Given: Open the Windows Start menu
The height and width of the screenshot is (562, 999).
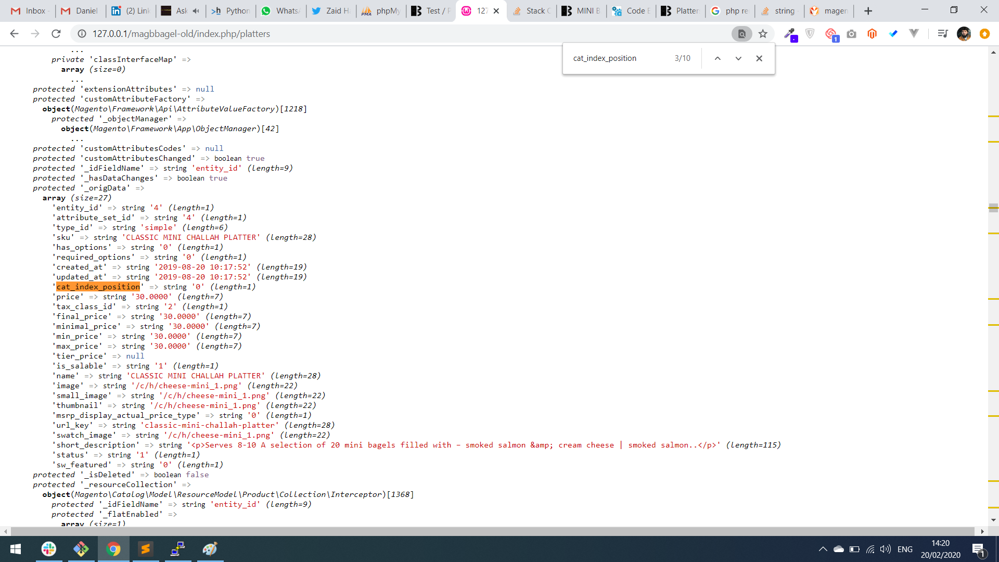Looking at the screenshot, I should (x=16, y=549).
